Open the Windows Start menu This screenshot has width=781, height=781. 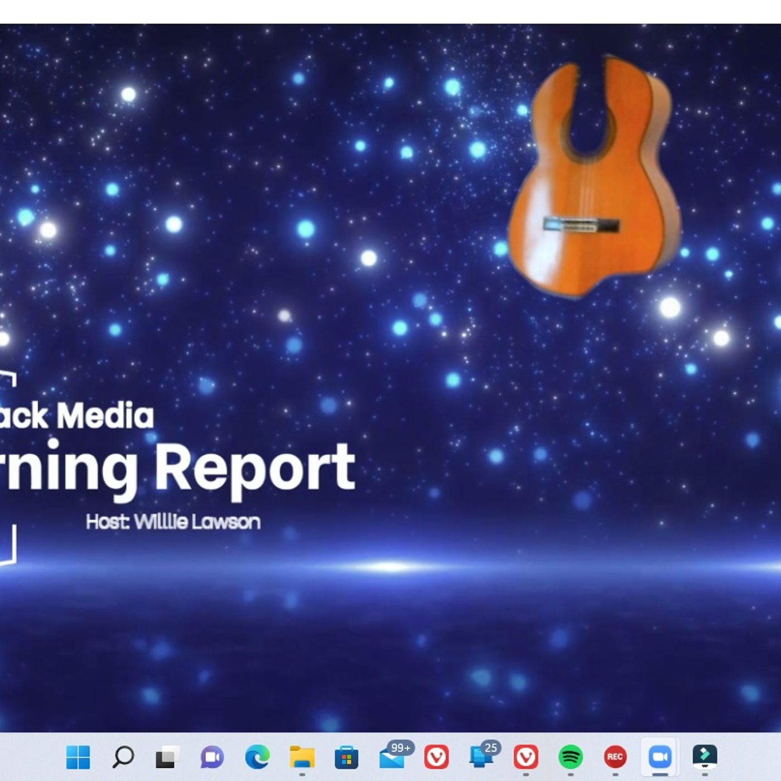point(78,757)
